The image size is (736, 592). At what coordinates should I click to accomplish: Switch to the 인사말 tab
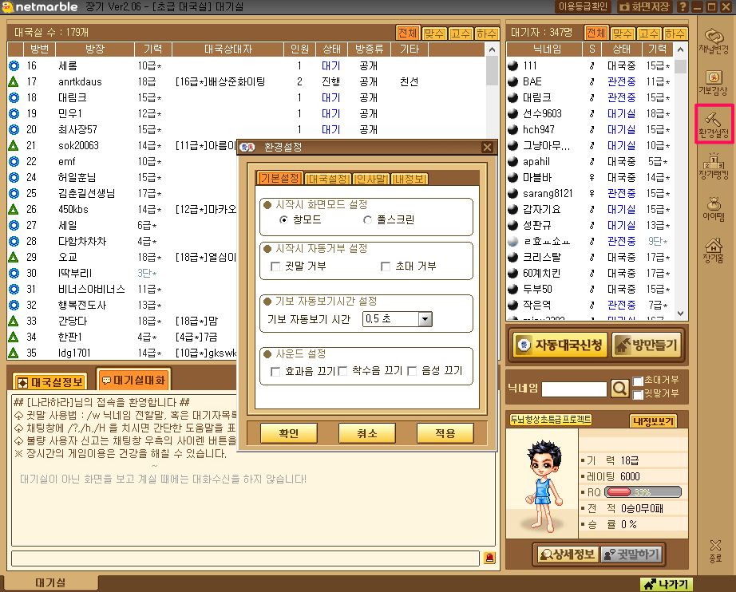(x=371, y=179)
